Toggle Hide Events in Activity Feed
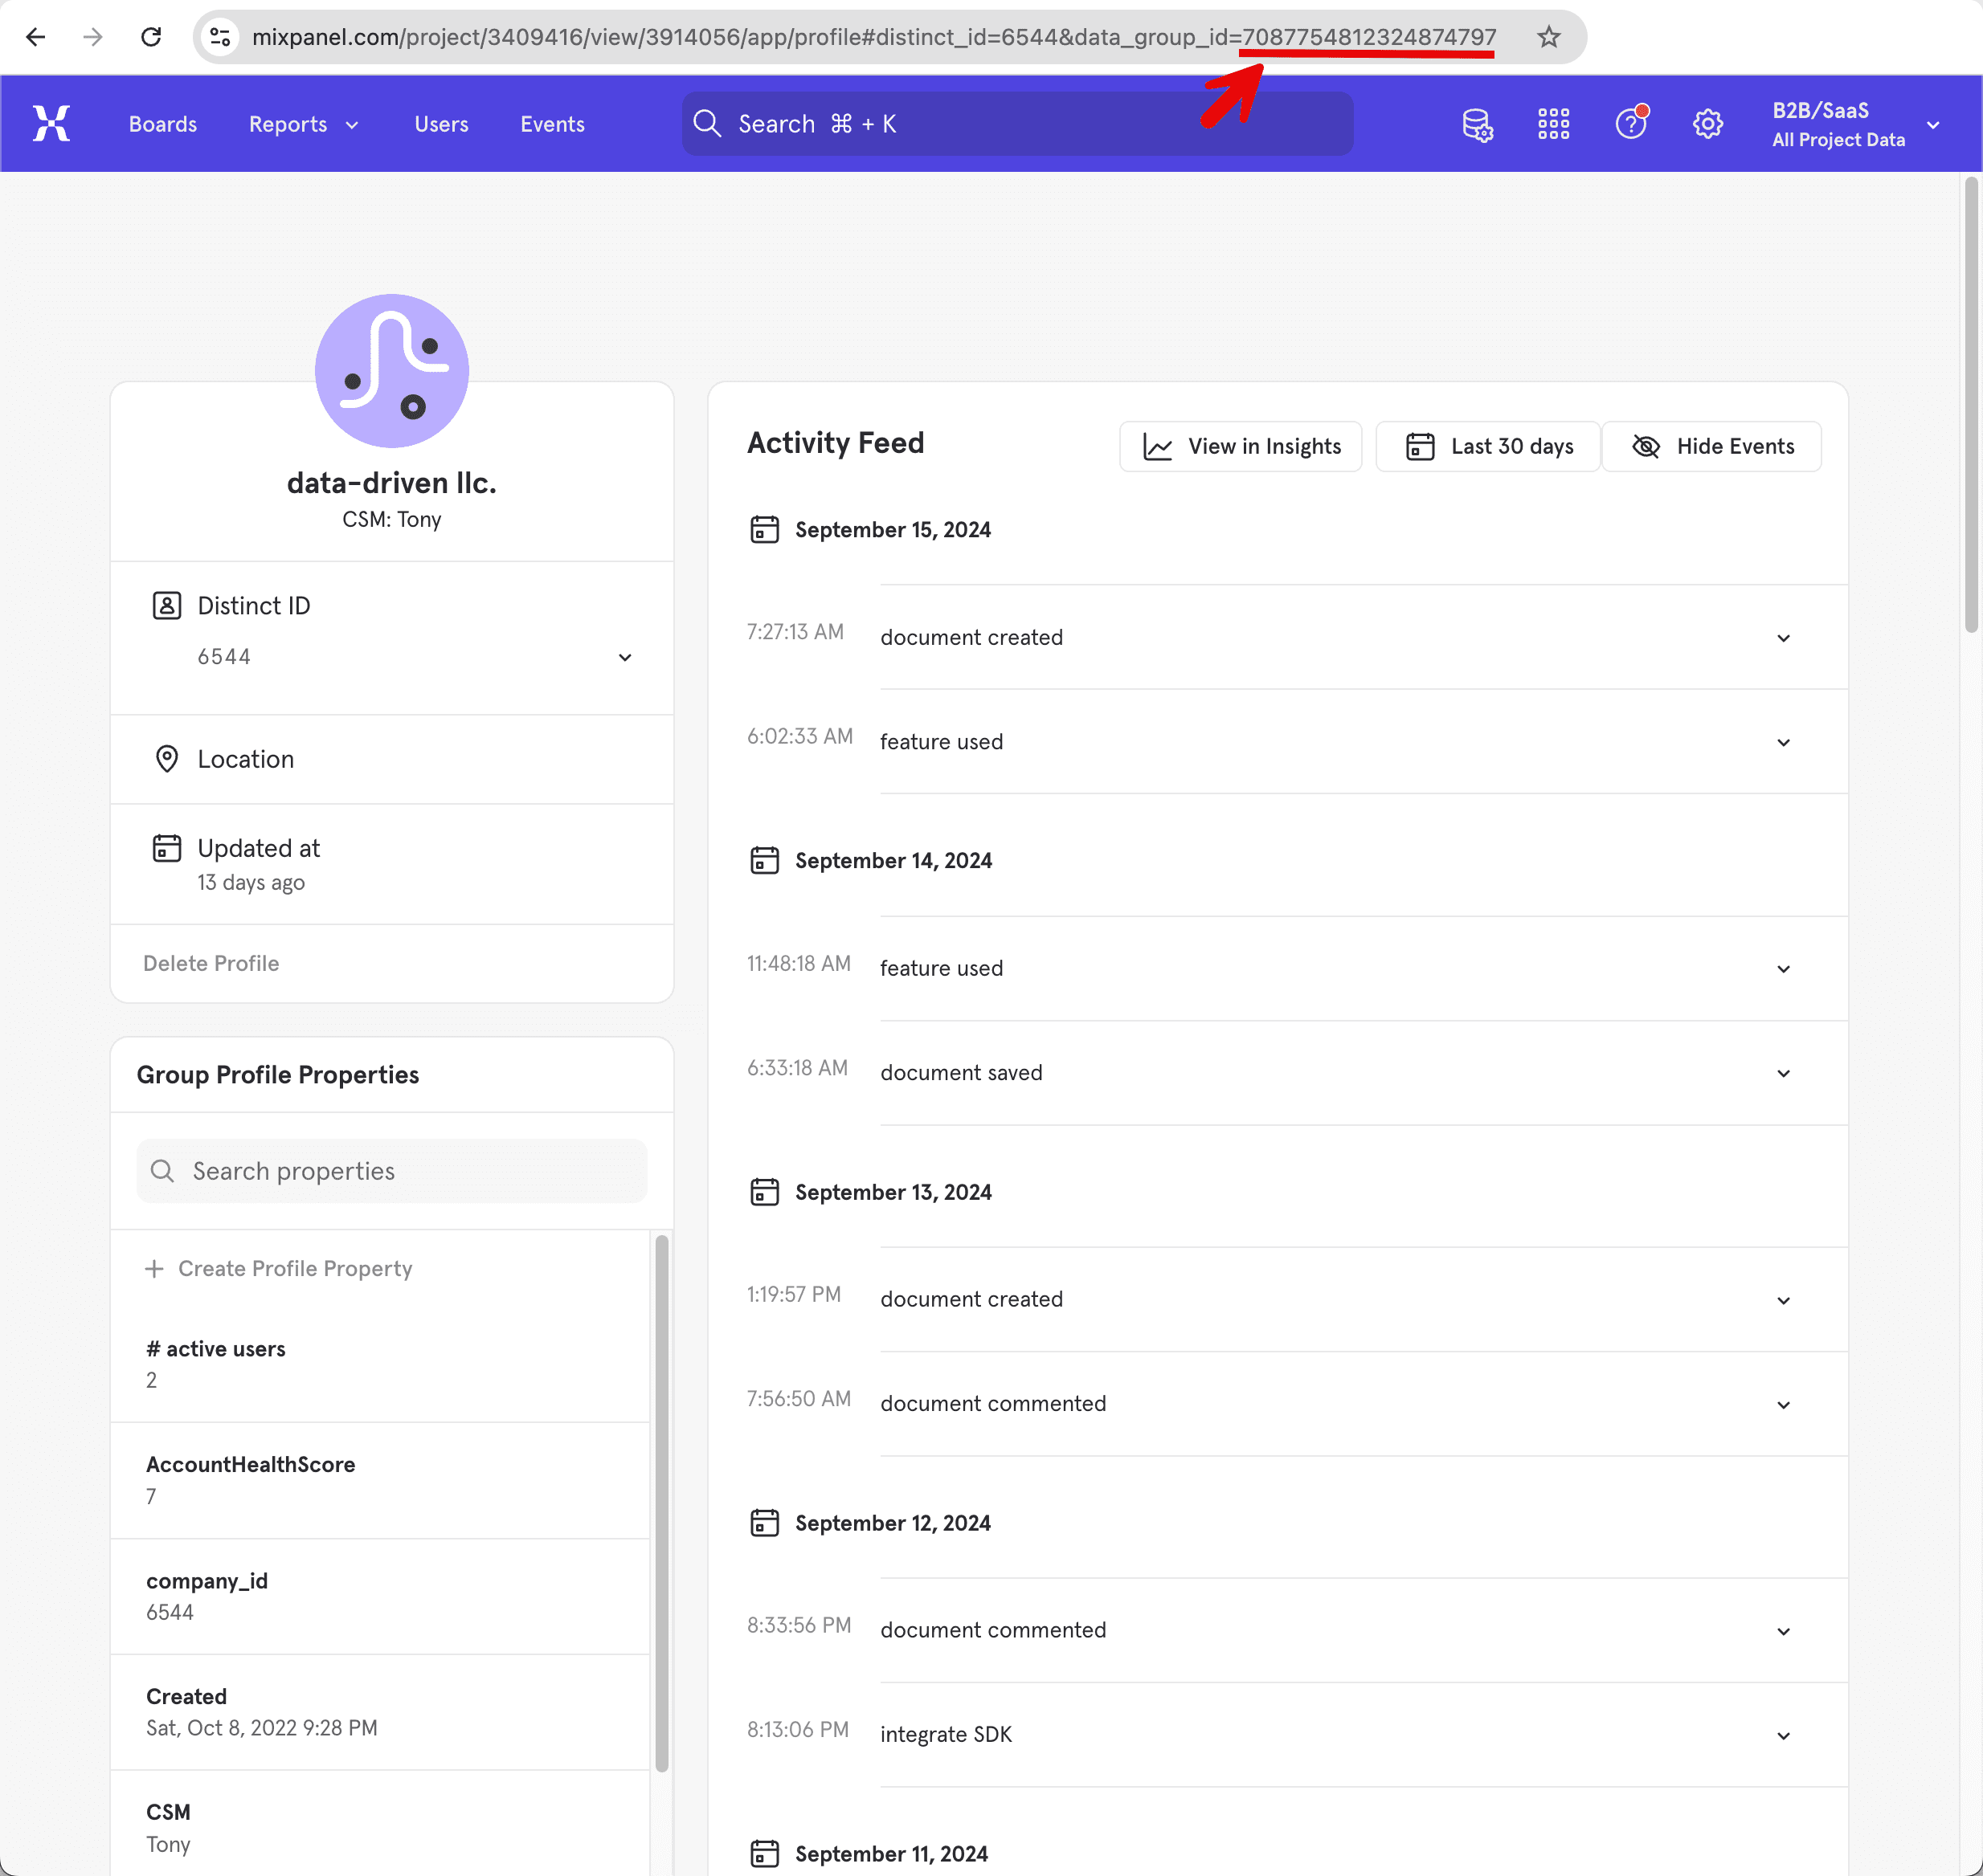 (1711, 446)
